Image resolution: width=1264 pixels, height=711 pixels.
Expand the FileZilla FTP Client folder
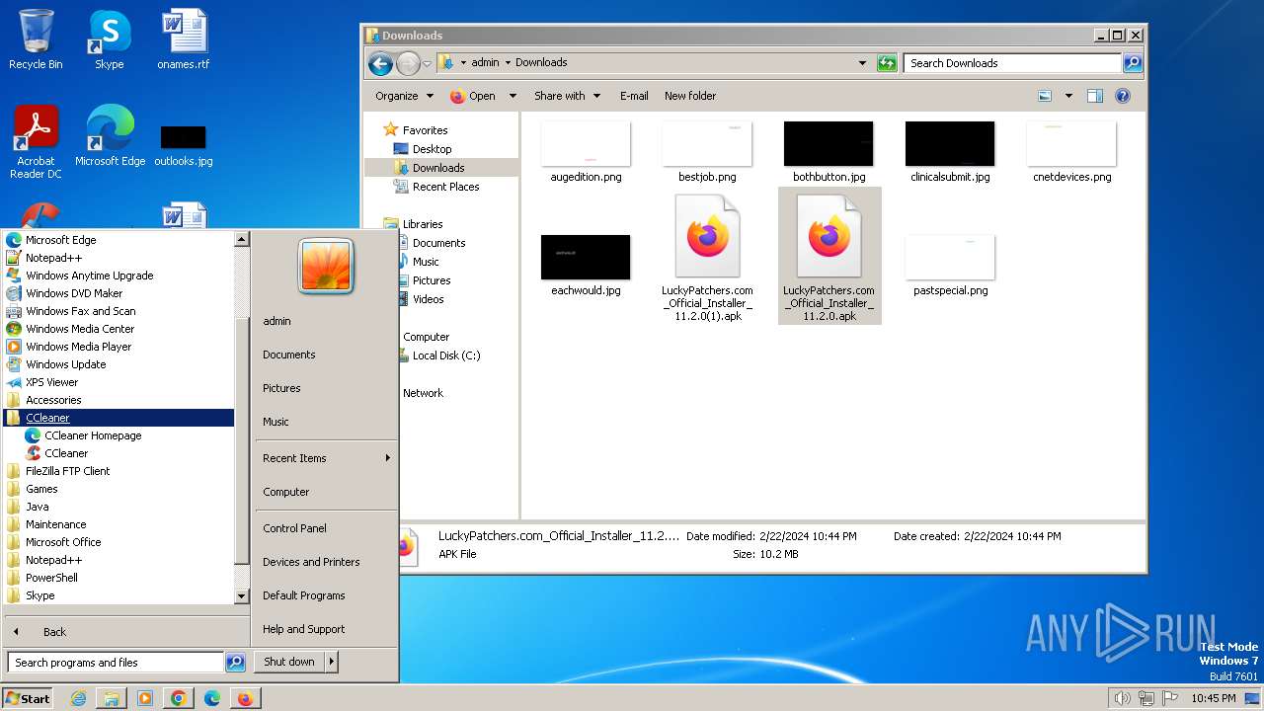[x=118, y=471]
